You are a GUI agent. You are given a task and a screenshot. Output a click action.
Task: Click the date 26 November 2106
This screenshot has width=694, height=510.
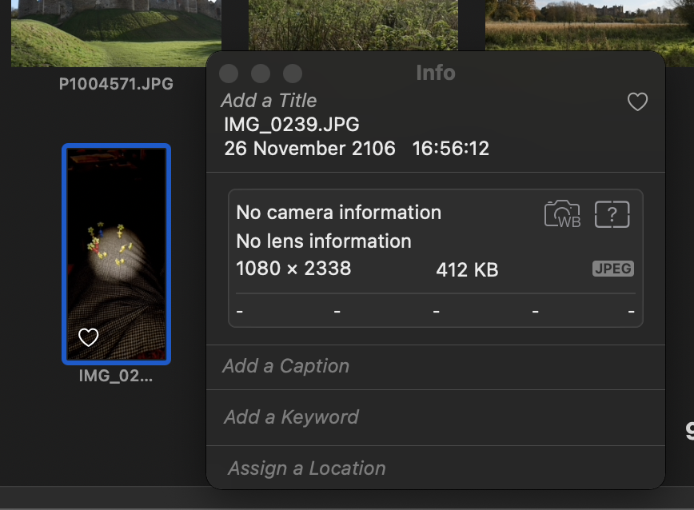point(309,149)
